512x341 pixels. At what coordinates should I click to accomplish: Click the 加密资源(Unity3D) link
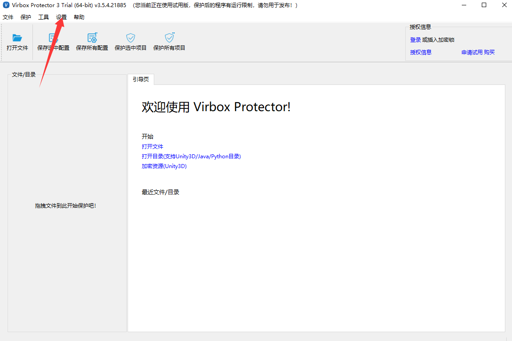[x=164, y=166]
